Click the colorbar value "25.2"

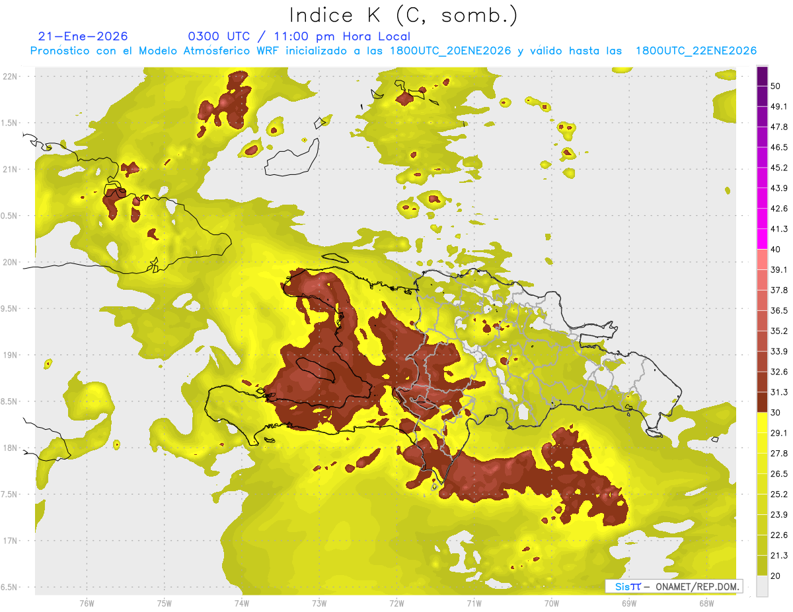click(780, 494)
